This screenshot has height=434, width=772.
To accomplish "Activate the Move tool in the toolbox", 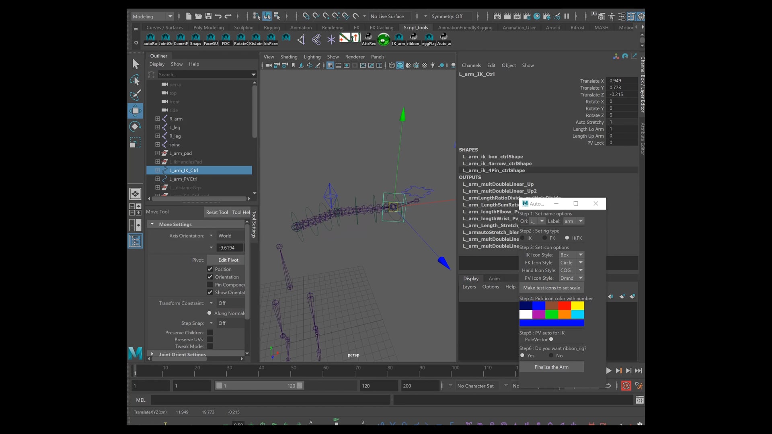I will (x=136, y=111).
